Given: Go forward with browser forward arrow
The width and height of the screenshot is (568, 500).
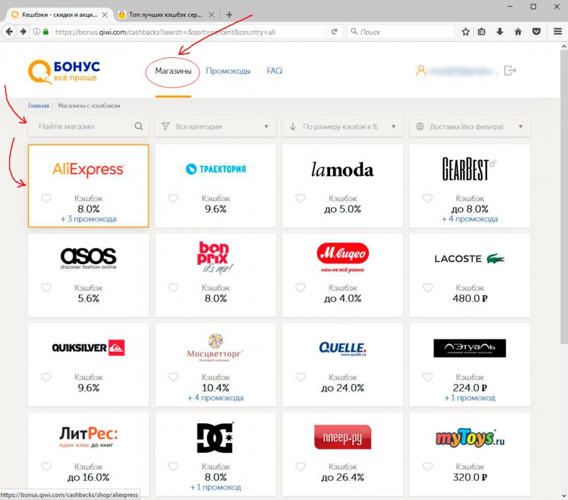Looking at the screenshot, I should (x=23, y=32).
